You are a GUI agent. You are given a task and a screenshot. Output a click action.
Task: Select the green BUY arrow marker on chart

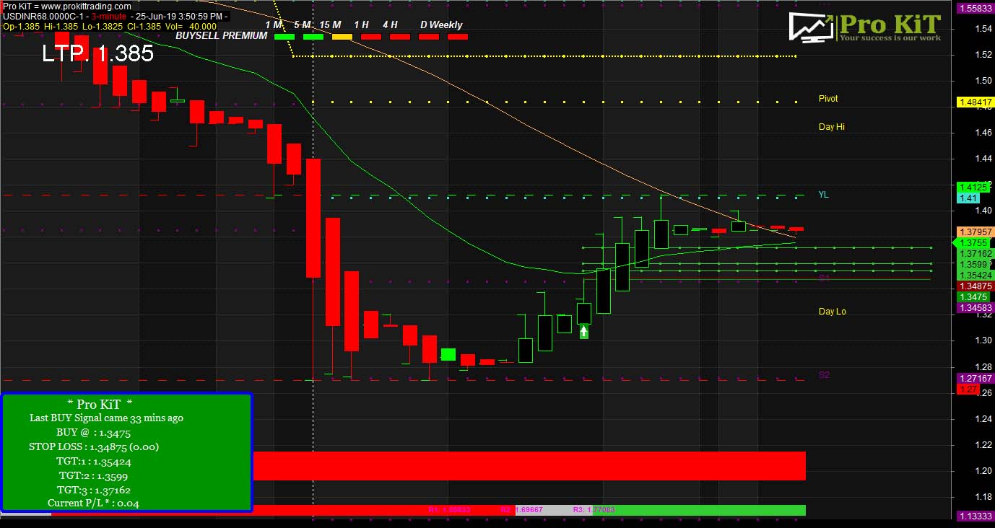[x=583, y=330]
